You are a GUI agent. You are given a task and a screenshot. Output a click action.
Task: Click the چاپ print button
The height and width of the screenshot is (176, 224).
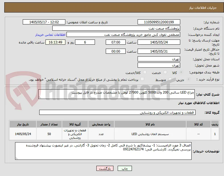125,169
